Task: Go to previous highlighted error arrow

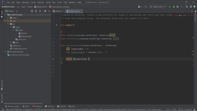Action: 189,15
